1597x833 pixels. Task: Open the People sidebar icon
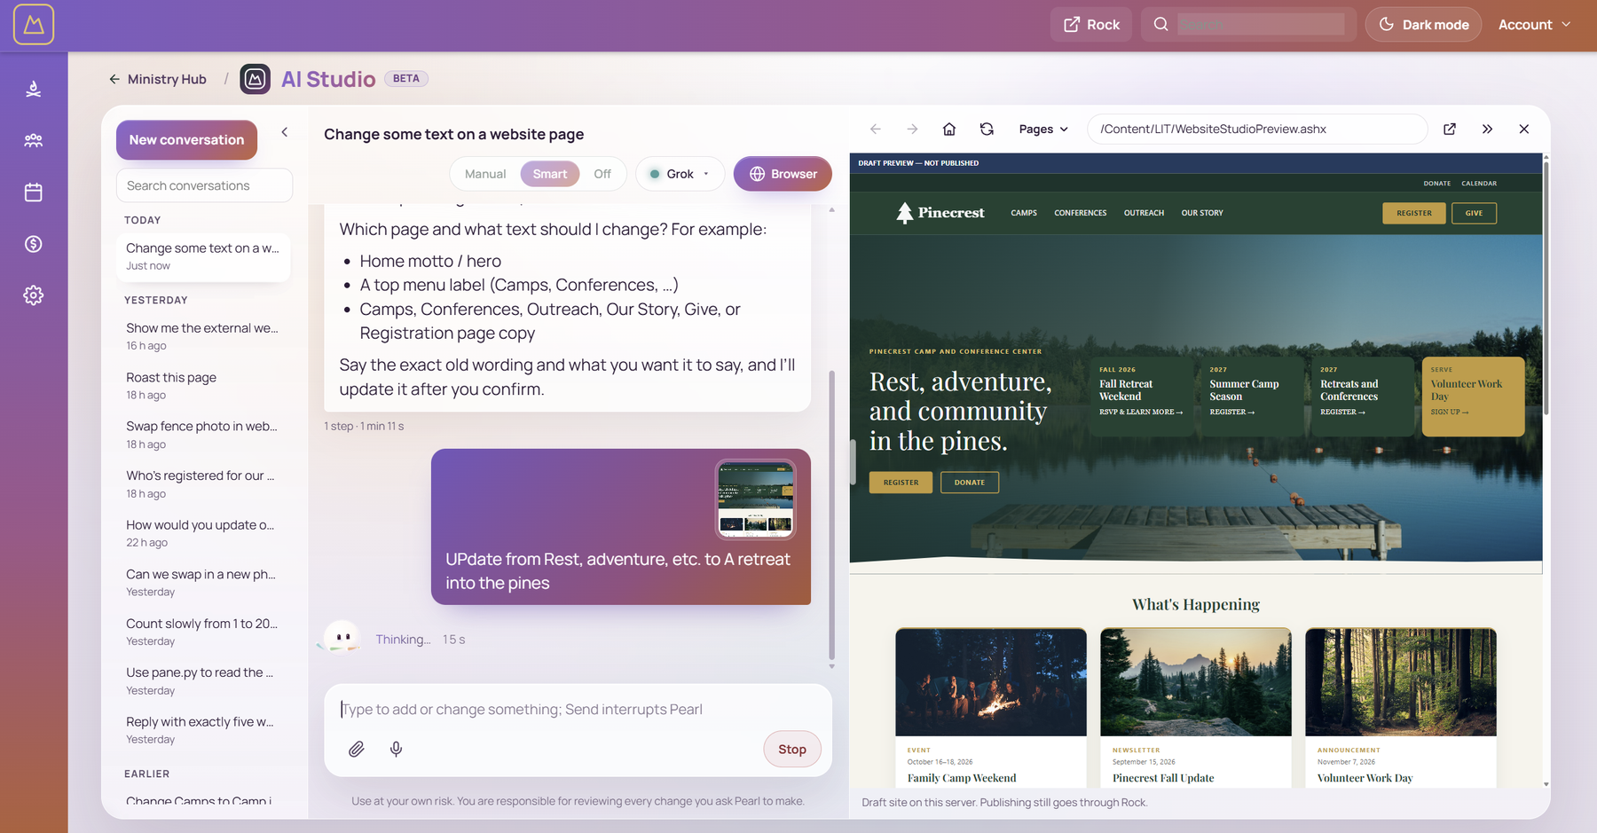point(34,140)
